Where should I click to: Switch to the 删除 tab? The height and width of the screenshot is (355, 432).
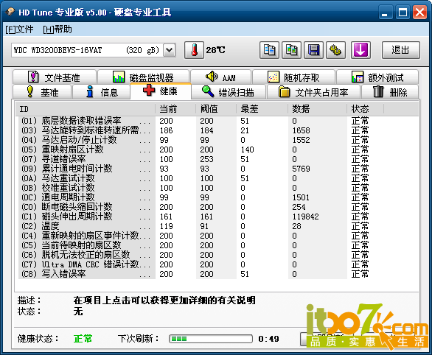[390, 92]
